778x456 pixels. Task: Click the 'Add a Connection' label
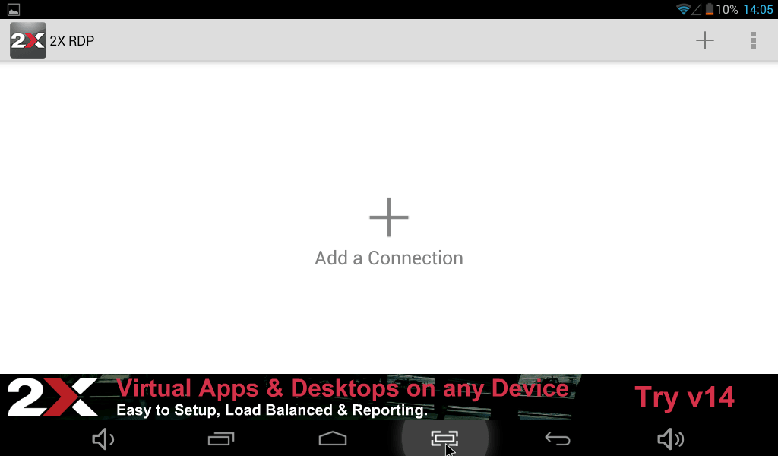[x=389, y=258]
